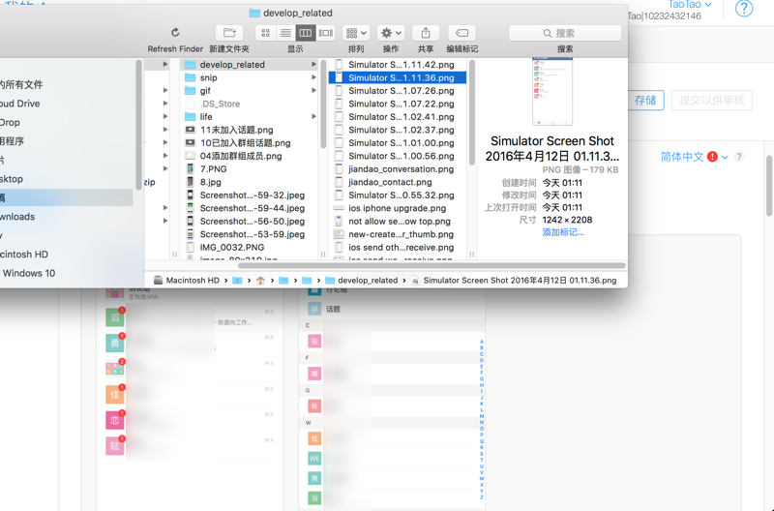The width and height of the screenshot is (774, 511).
Task: Click the 添加标记... add tags link
Action: [563, 232]
